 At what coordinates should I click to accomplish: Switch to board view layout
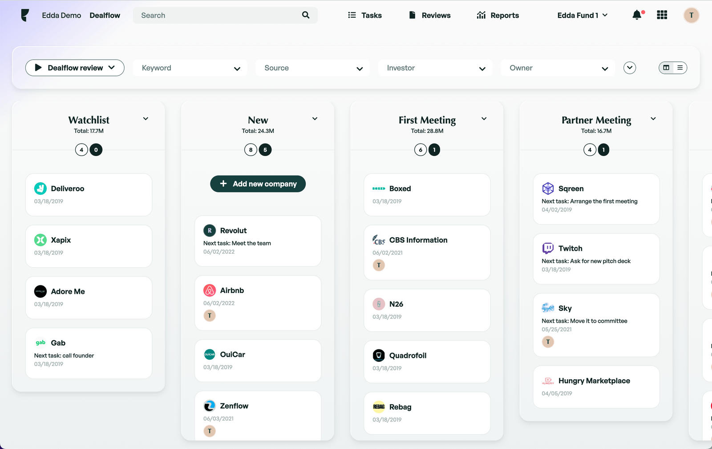coord(666,68)
